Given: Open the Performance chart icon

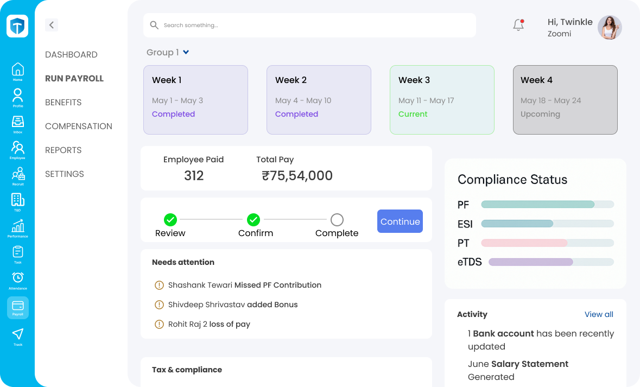Looking at the screenshot, I should (x=17, y=226).
